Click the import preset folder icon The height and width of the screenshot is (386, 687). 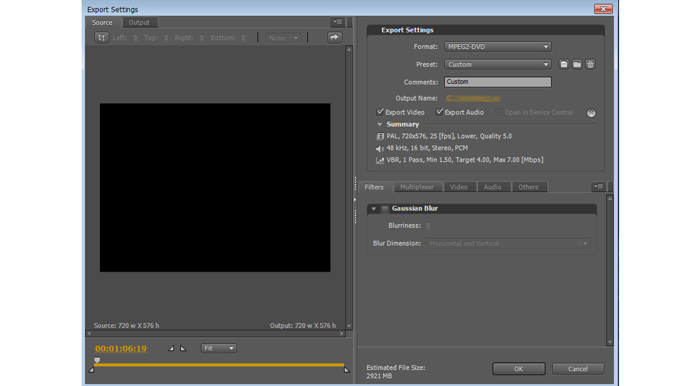[577, 64]
